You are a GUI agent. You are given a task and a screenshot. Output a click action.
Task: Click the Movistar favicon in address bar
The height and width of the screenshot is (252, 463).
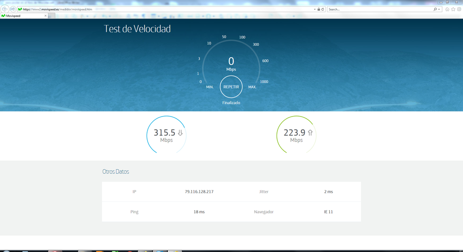pos(20,9)
